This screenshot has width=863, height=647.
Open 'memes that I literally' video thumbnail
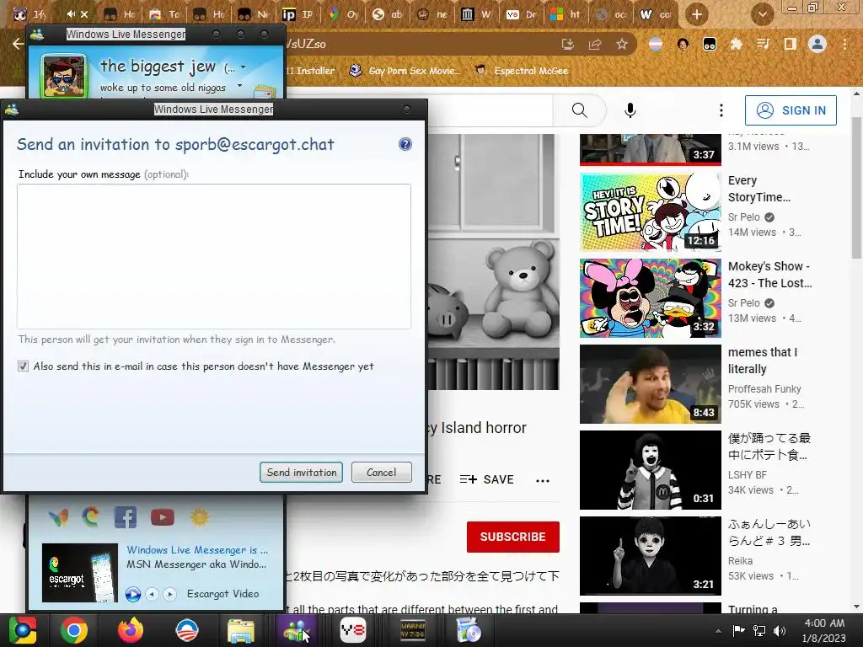point(651,384)
